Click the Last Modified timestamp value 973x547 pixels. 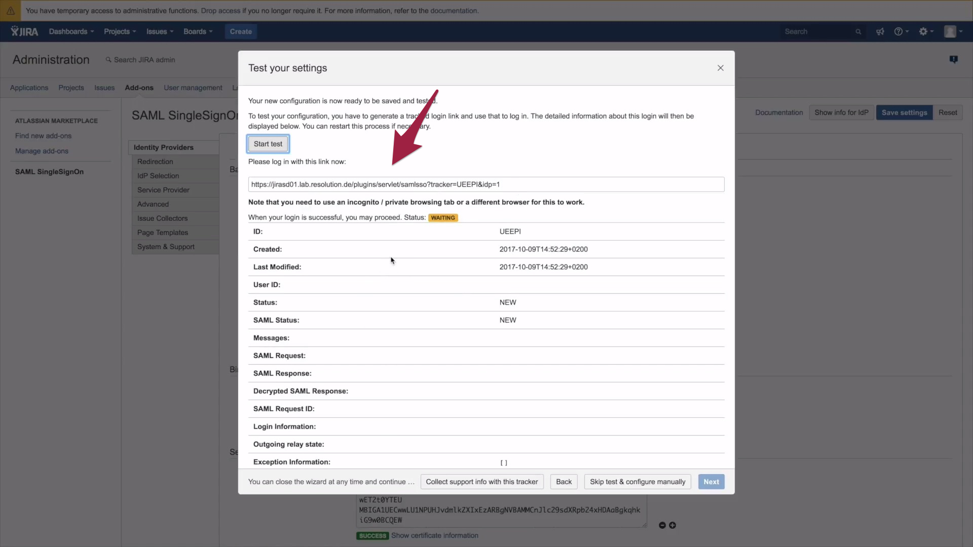[543, 267]
